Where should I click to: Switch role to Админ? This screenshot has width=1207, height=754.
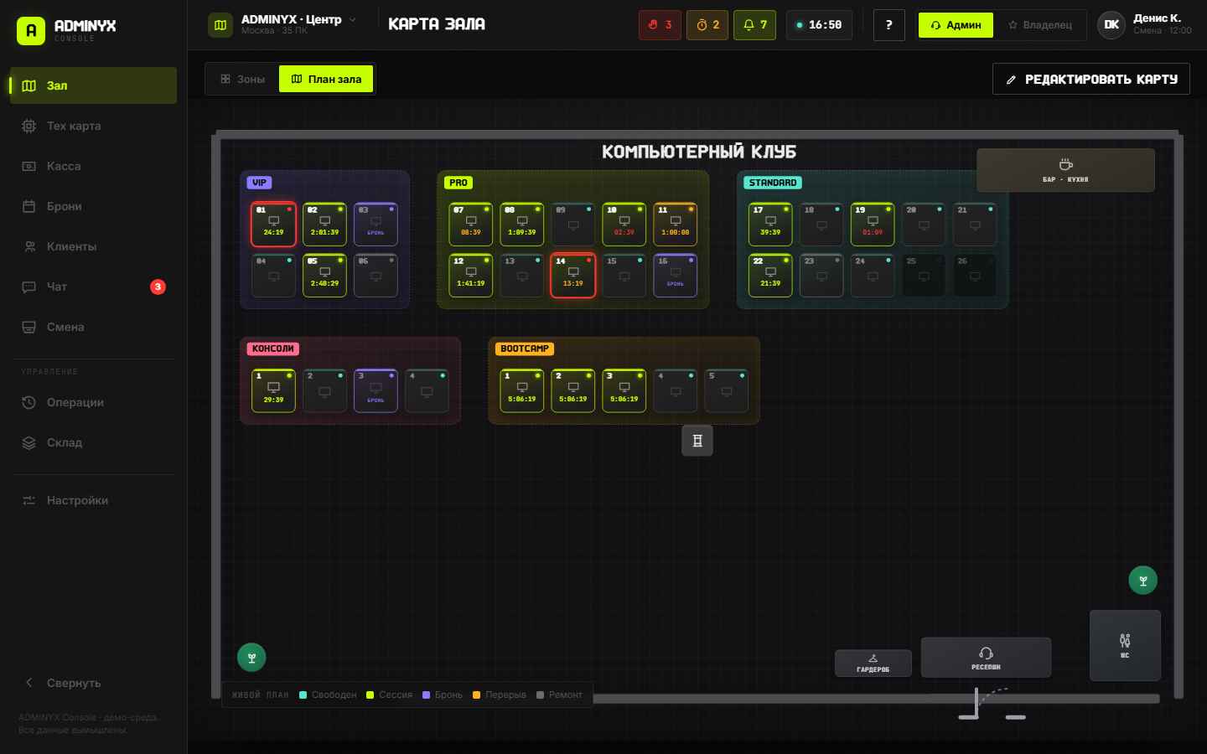tap(956, 25)
